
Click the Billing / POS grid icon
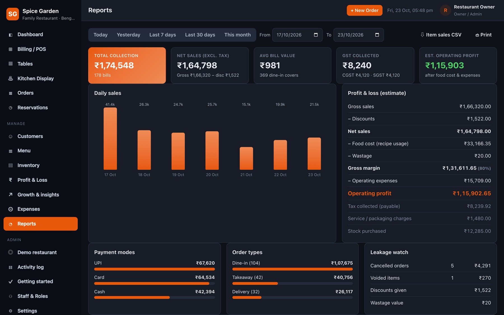coord(10,49)
